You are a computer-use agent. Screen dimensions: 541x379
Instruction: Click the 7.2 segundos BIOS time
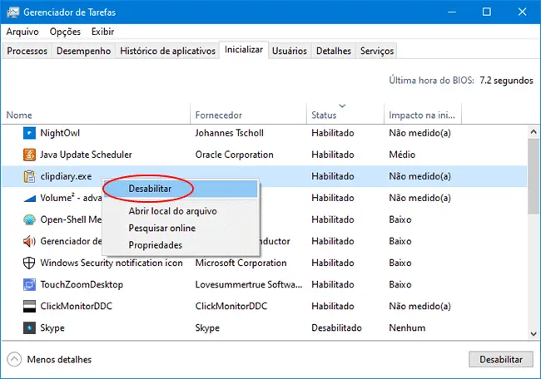[506, 81]
